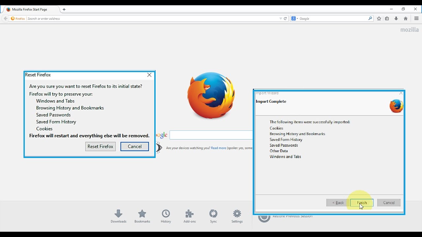This screenshot has width=422, height=237.
Task: Open the hamburger menu
Action: click(417, 18)
